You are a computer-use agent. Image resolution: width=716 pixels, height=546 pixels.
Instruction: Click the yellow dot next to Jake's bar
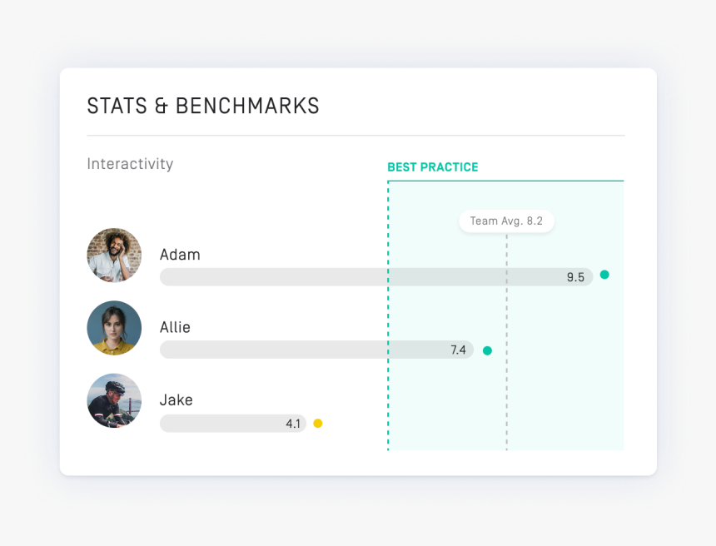tap(317, 424)
